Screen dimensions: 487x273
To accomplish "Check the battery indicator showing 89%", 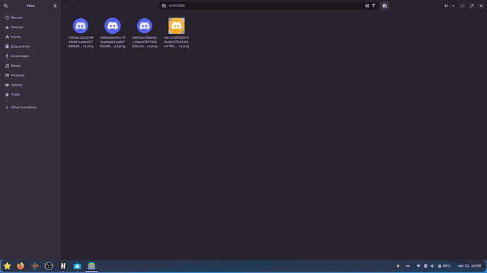I will click(x=445, y=266).
